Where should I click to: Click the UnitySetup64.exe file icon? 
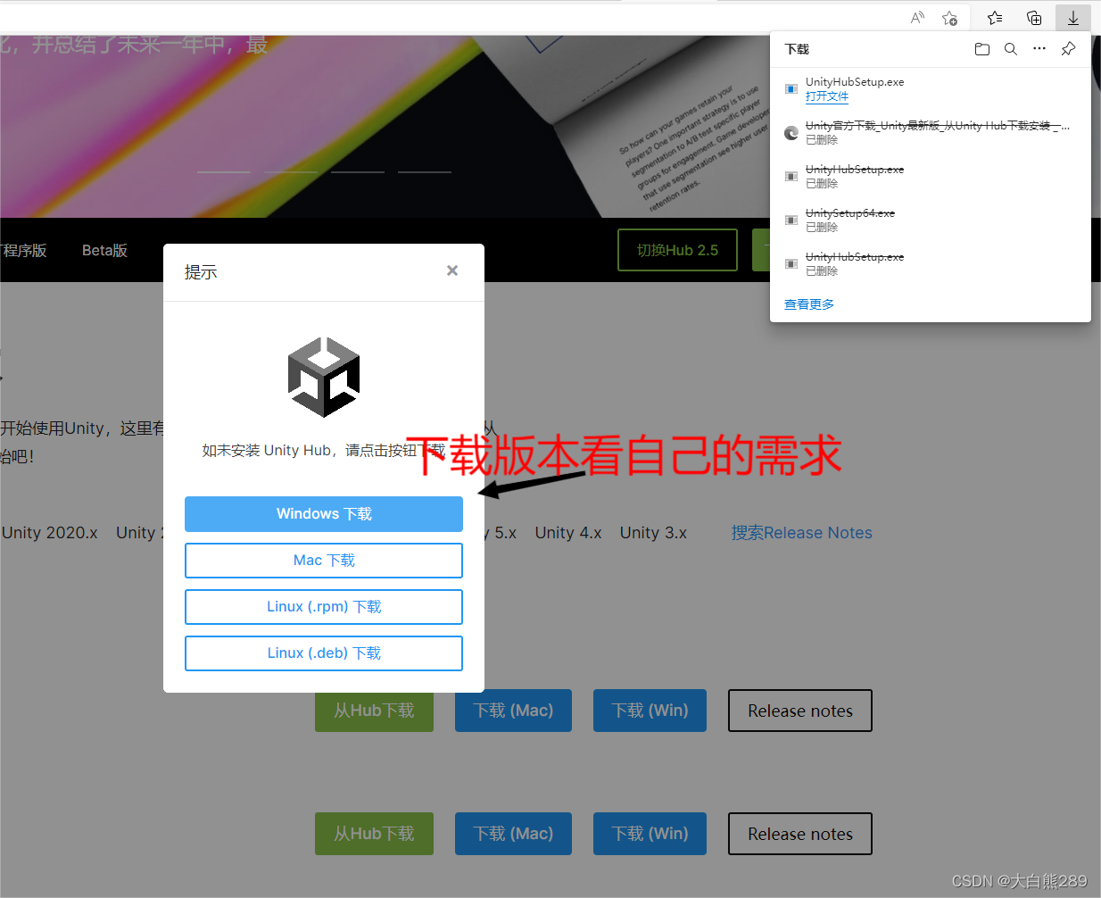coord(791,220)
